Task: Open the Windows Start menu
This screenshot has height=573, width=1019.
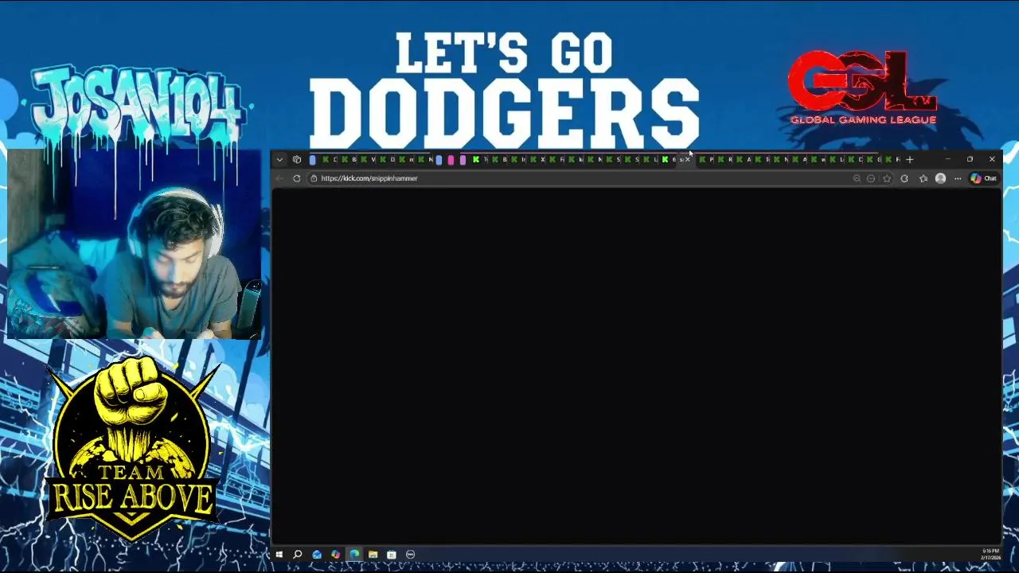Action: click(279, 555)
